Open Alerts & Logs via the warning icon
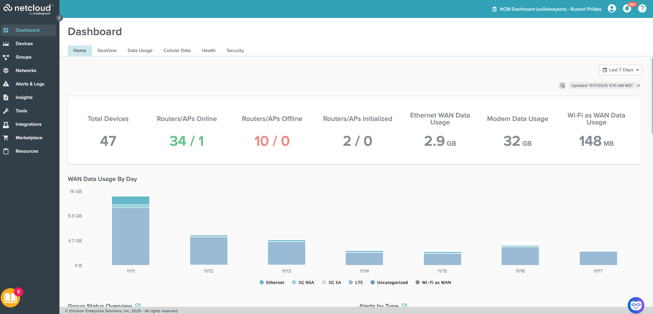The width and height of the screenshot is (653, 314). point(6,84)
